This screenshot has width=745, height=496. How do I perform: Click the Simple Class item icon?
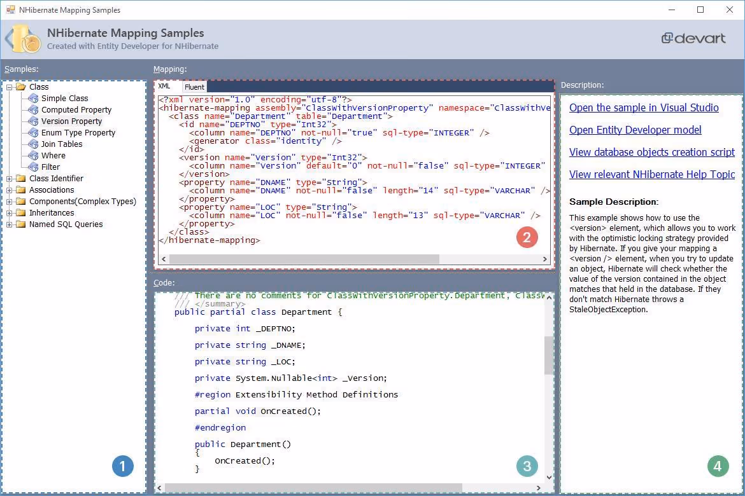tap(33, 99)
